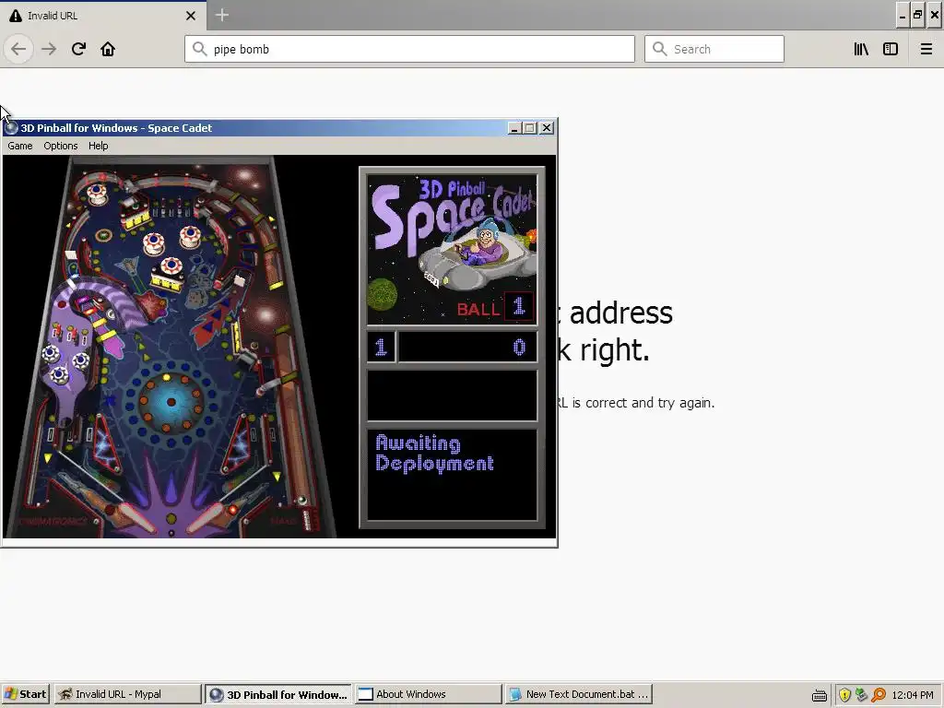The height and width of the screenshot is (708, 944).
Task: Open the Windows Start button
Action: click(x=25, y=694)
